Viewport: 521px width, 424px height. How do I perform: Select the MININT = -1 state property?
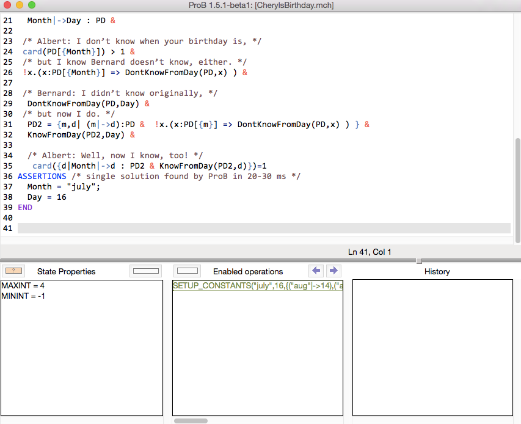[x=23, y=296]
